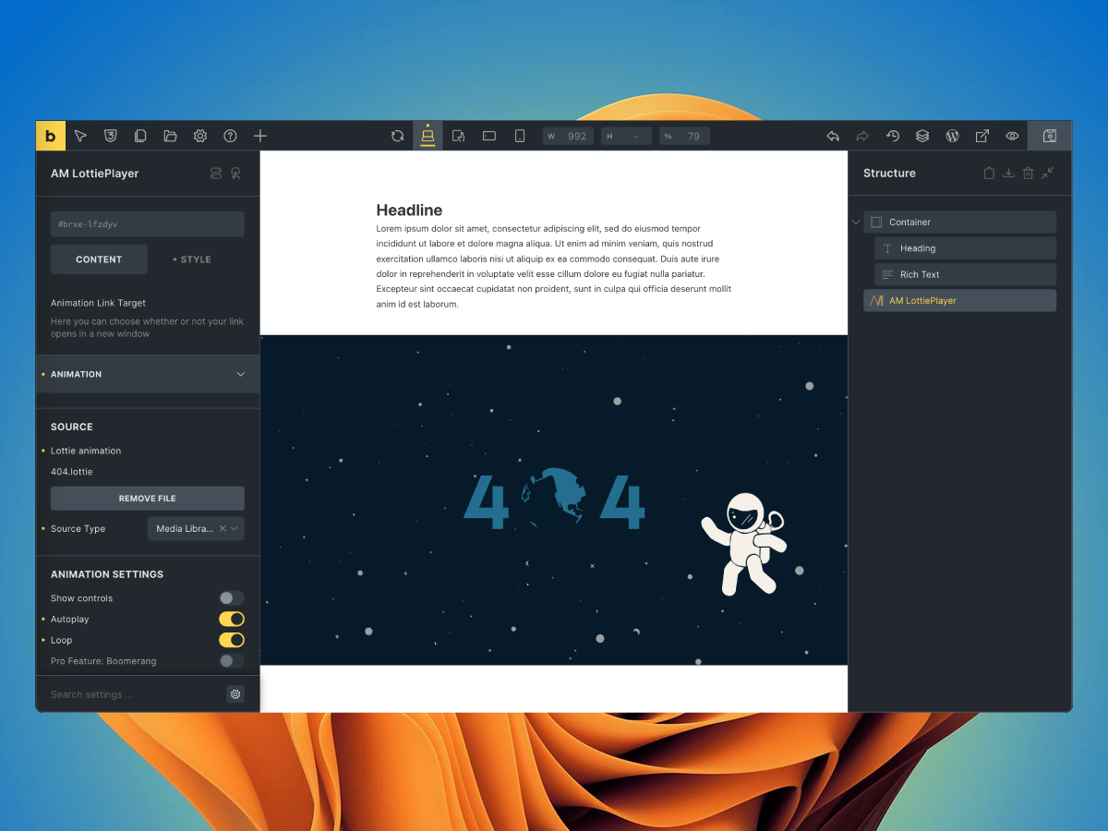
Task: Select Heading in Structure panel
Action: [965, 248]
